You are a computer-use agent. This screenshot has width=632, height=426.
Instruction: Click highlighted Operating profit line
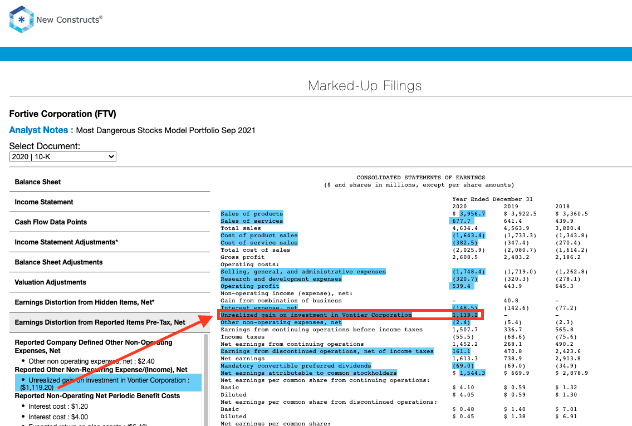pyautogui.click(x=249, y=286)
